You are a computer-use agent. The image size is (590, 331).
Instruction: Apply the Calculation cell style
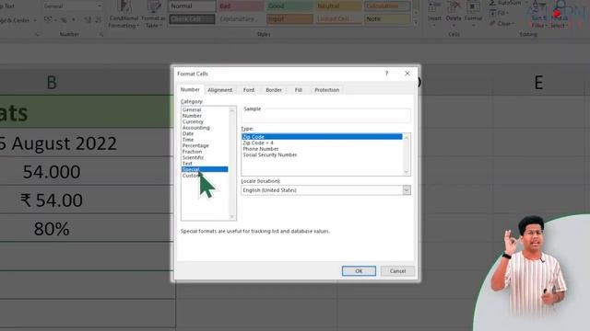coord(387,6)
